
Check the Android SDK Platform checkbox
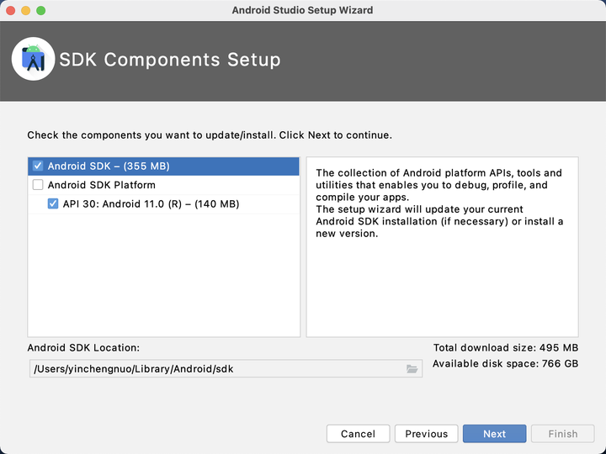[38, 185]
